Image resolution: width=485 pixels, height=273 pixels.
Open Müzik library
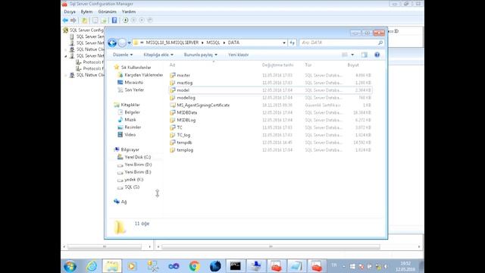pos(130,120)
